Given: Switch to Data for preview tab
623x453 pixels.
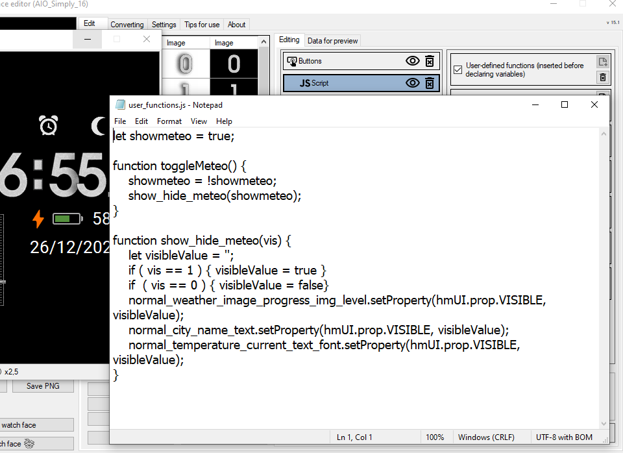Looking at the screenshot, I should pos(332,40).
